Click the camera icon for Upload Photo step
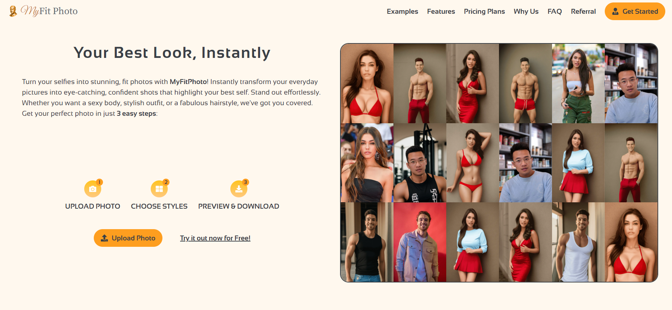Image resolution: width=672 pixels, height=310 pixels. pyautogui.click(x=93, y=189)
